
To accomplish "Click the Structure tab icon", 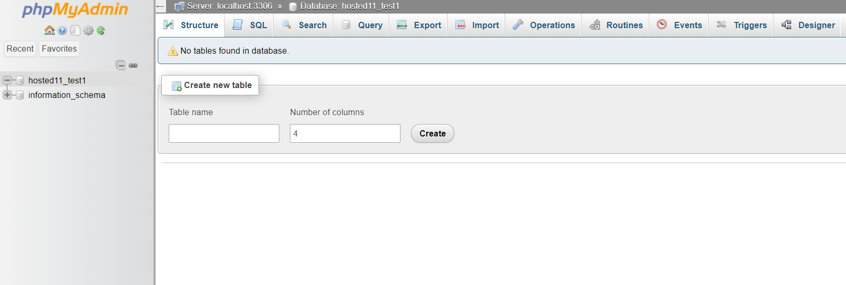I will (169, 24).
